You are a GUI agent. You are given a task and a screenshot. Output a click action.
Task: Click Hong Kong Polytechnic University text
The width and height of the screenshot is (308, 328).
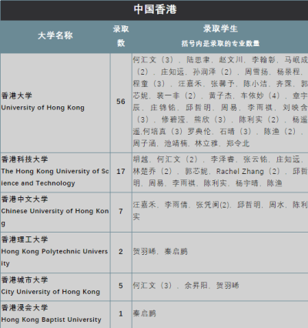(x=54, y=257)
